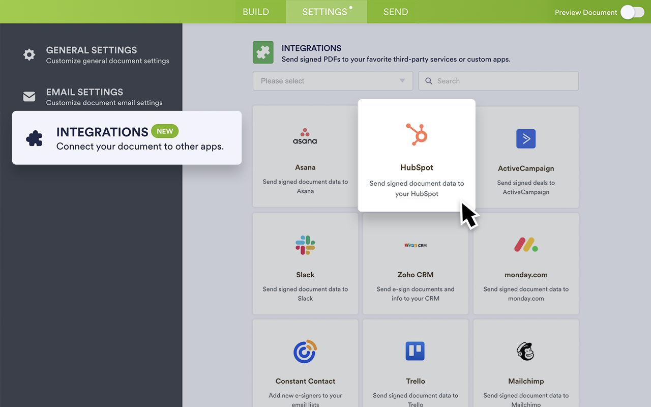Click the puzzle-piece Integrations header icon
The height and width of the screenshot is (407, 651).
click(x=263, y=52)
